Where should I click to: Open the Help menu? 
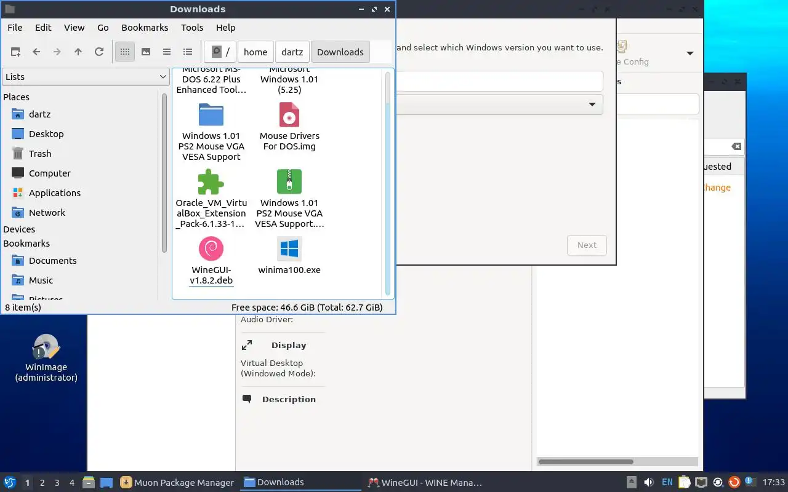(226, 28)
